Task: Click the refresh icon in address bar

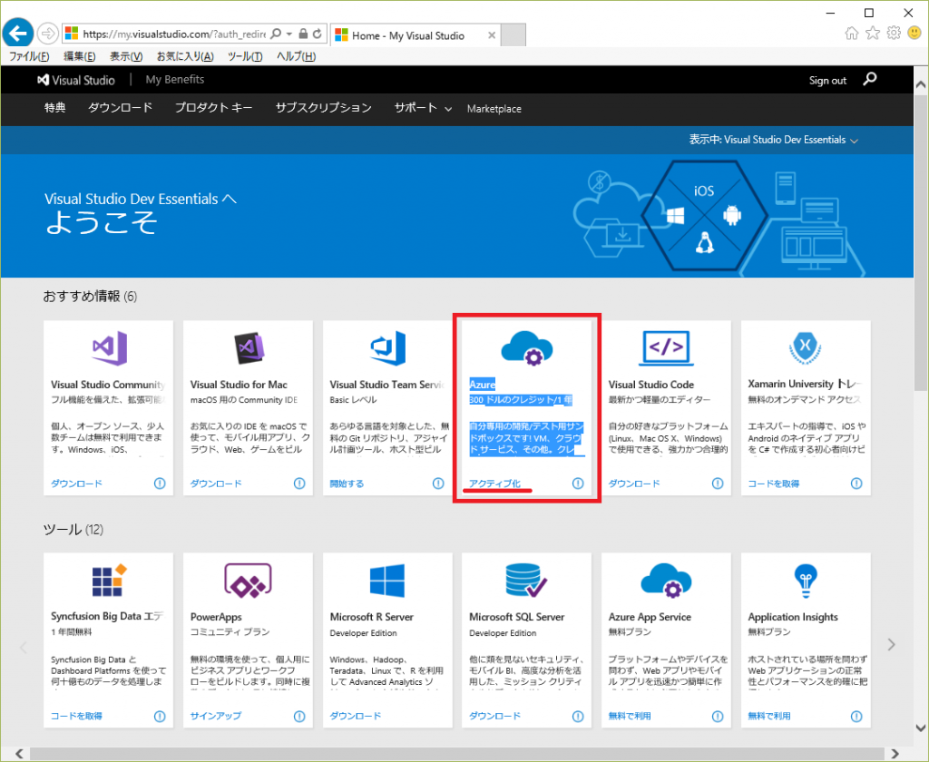Action: [x=318, y=34]
